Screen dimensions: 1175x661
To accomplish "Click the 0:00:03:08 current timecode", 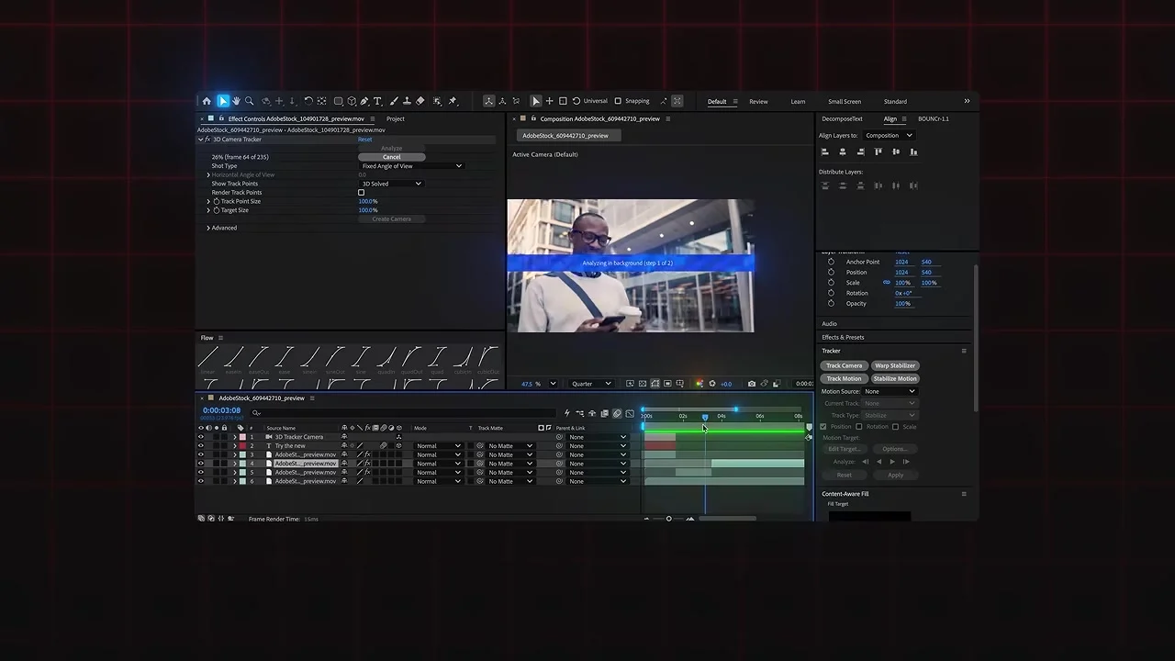I will (x=221, y=410).
